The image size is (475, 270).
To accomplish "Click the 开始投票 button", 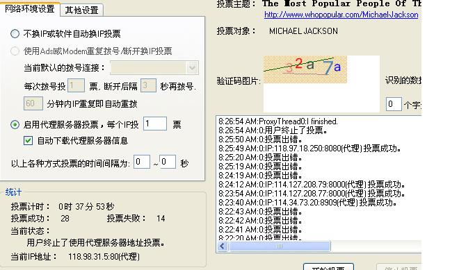I will click(328, 267).
